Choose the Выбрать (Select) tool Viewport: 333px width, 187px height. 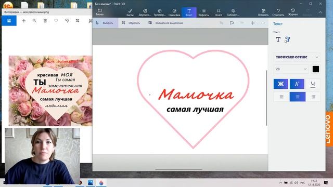[x=105, y=23]
